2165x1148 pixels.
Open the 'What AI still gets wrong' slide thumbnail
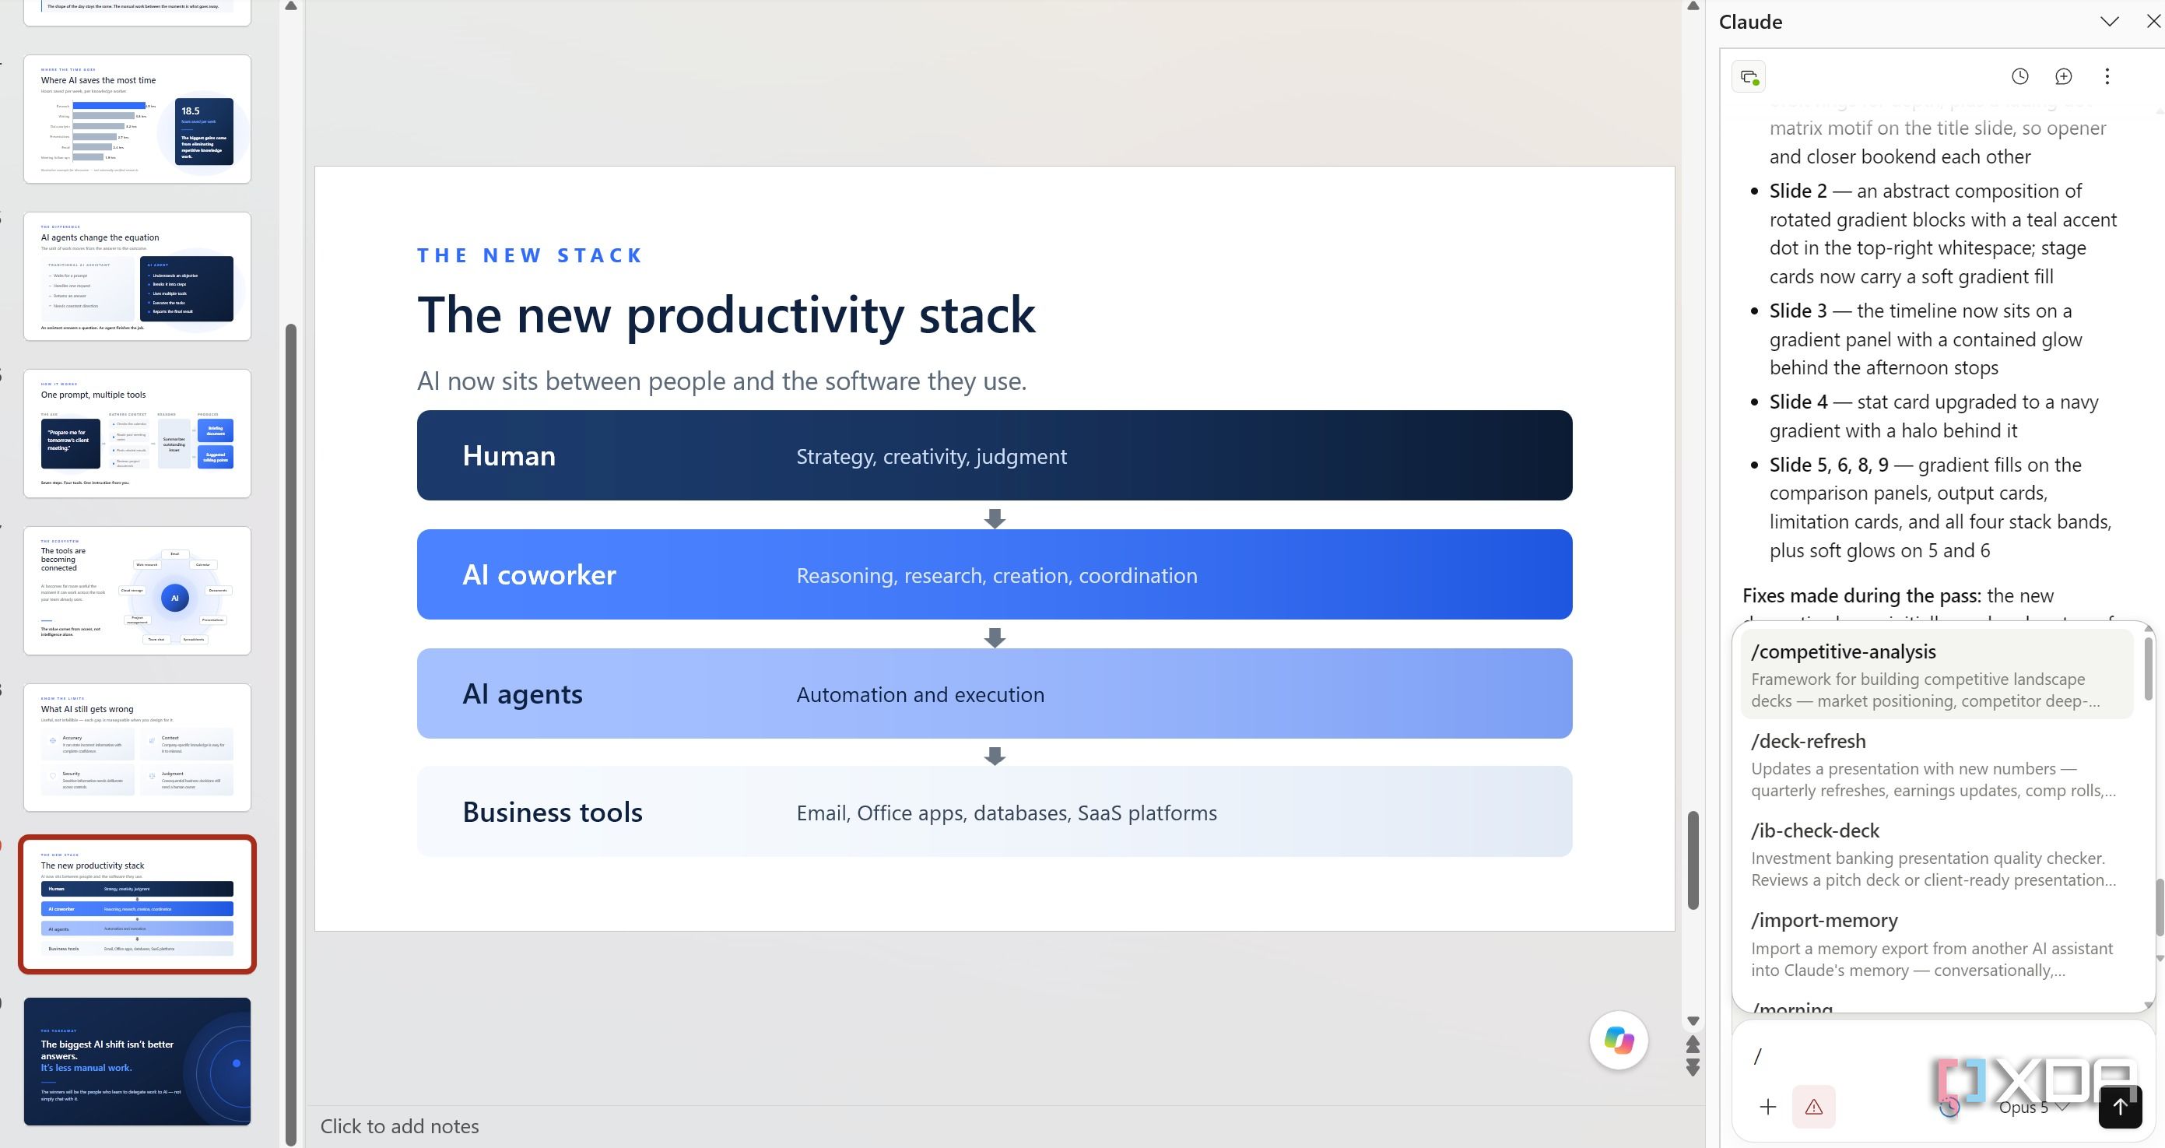[x=137, y=748]
